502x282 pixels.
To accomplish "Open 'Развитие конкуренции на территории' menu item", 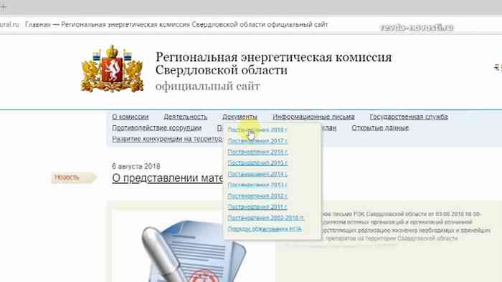I will [167, 139].
